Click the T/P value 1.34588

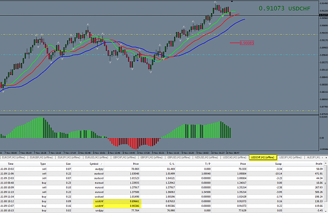(206, 192)
